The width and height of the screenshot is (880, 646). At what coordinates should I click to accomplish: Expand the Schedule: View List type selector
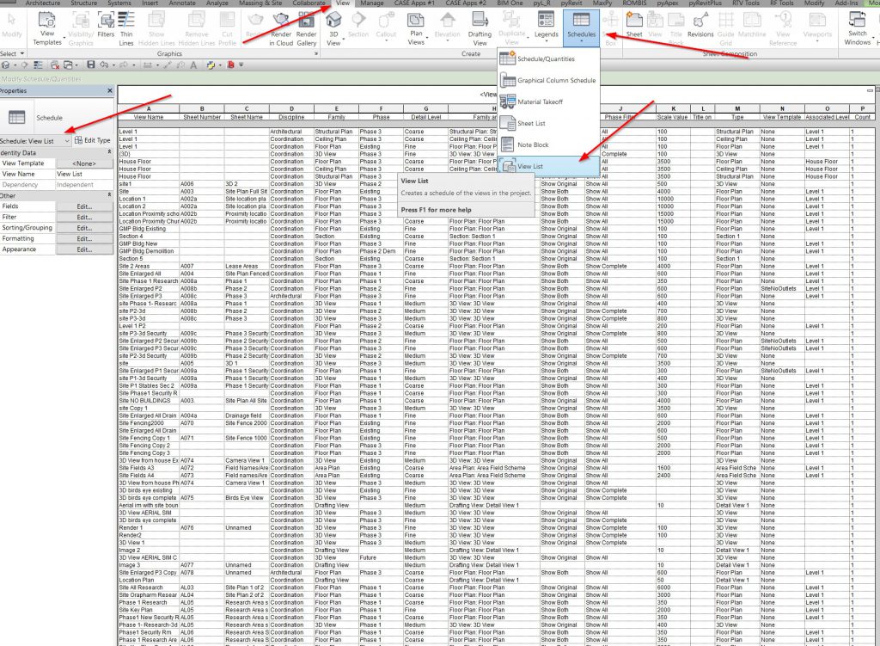click(67, 140)
